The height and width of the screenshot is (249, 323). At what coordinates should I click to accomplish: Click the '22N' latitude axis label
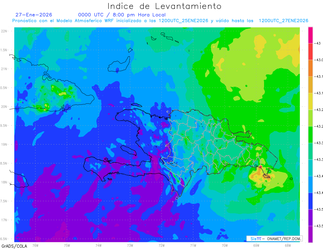[5, 31]
